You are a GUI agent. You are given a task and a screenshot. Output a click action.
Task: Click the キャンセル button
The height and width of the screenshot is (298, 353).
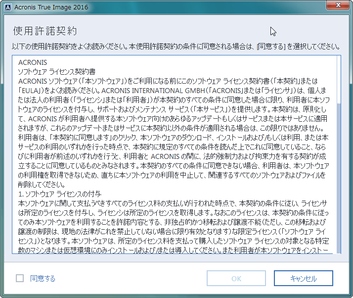(303, 278)
